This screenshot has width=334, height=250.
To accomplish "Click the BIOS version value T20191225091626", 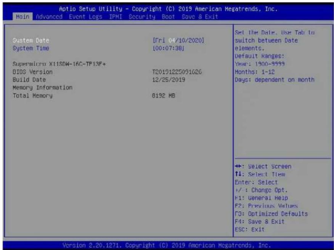I will (177, 72).
